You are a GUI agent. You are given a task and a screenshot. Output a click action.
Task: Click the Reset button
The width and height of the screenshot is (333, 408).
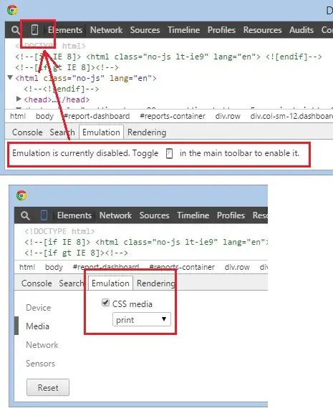click(48, 388)
